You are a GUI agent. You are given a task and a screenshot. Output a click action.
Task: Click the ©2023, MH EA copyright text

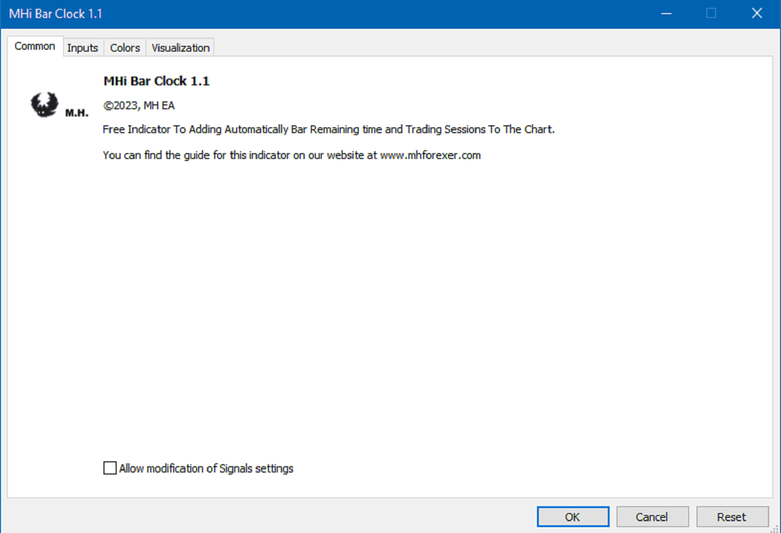point(139,105)
